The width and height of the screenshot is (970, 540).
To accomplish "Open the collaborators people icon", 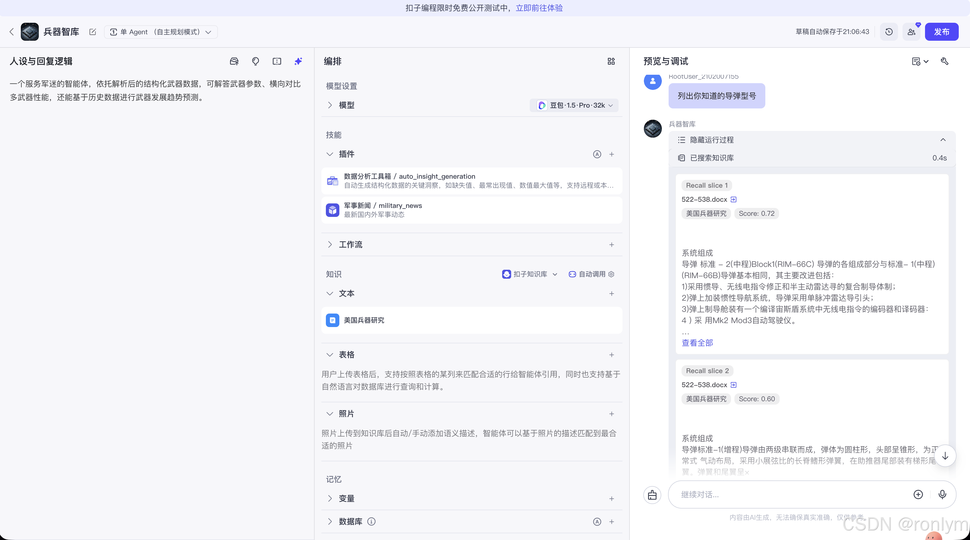I will 912,32.
